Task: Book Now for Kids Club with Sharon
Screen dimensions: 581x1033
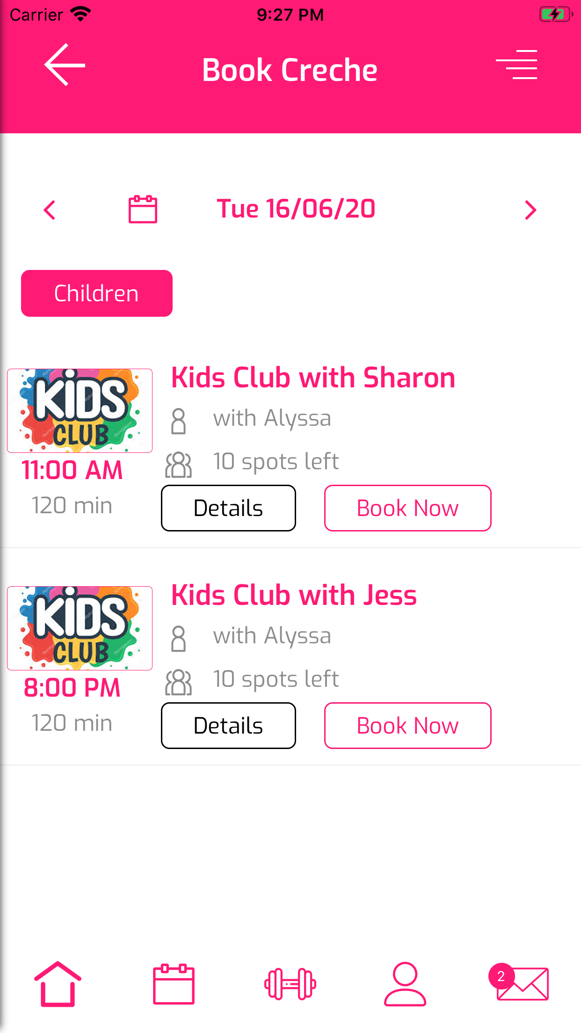Action: click(x=407, y=508)
